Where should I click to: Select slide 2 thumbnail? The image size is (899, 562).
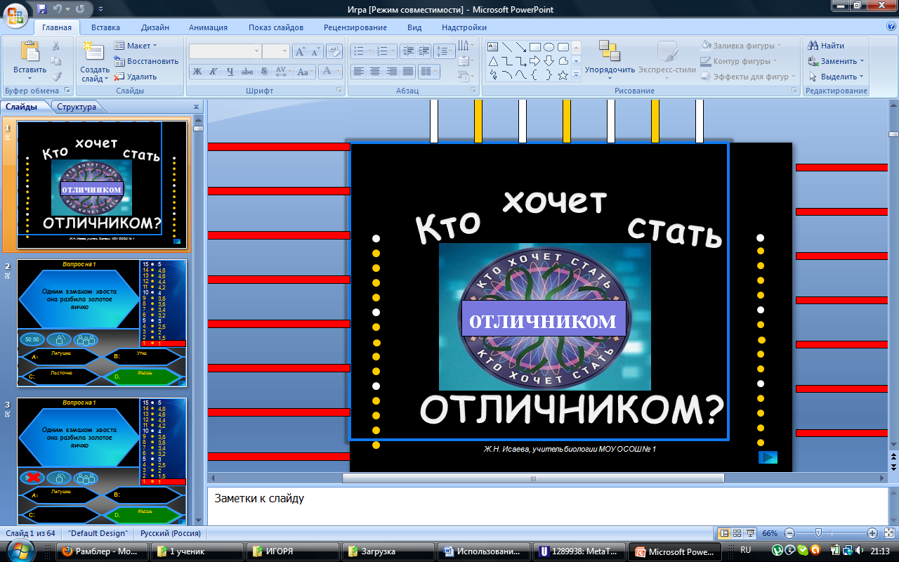click(x=102, y=323)
